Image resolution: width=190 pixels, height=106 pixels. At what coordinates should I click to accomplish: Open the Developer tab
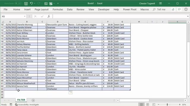pyautogui.click(x=104, y=9)
